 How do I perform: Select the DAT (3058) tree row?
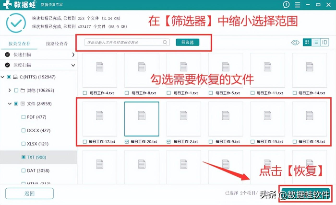[x=38, y=171]
